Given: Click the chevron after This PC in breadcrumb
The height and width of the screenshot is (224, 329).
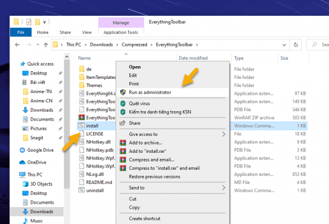Looking at the screenshot, I should (x=86, y=45).
